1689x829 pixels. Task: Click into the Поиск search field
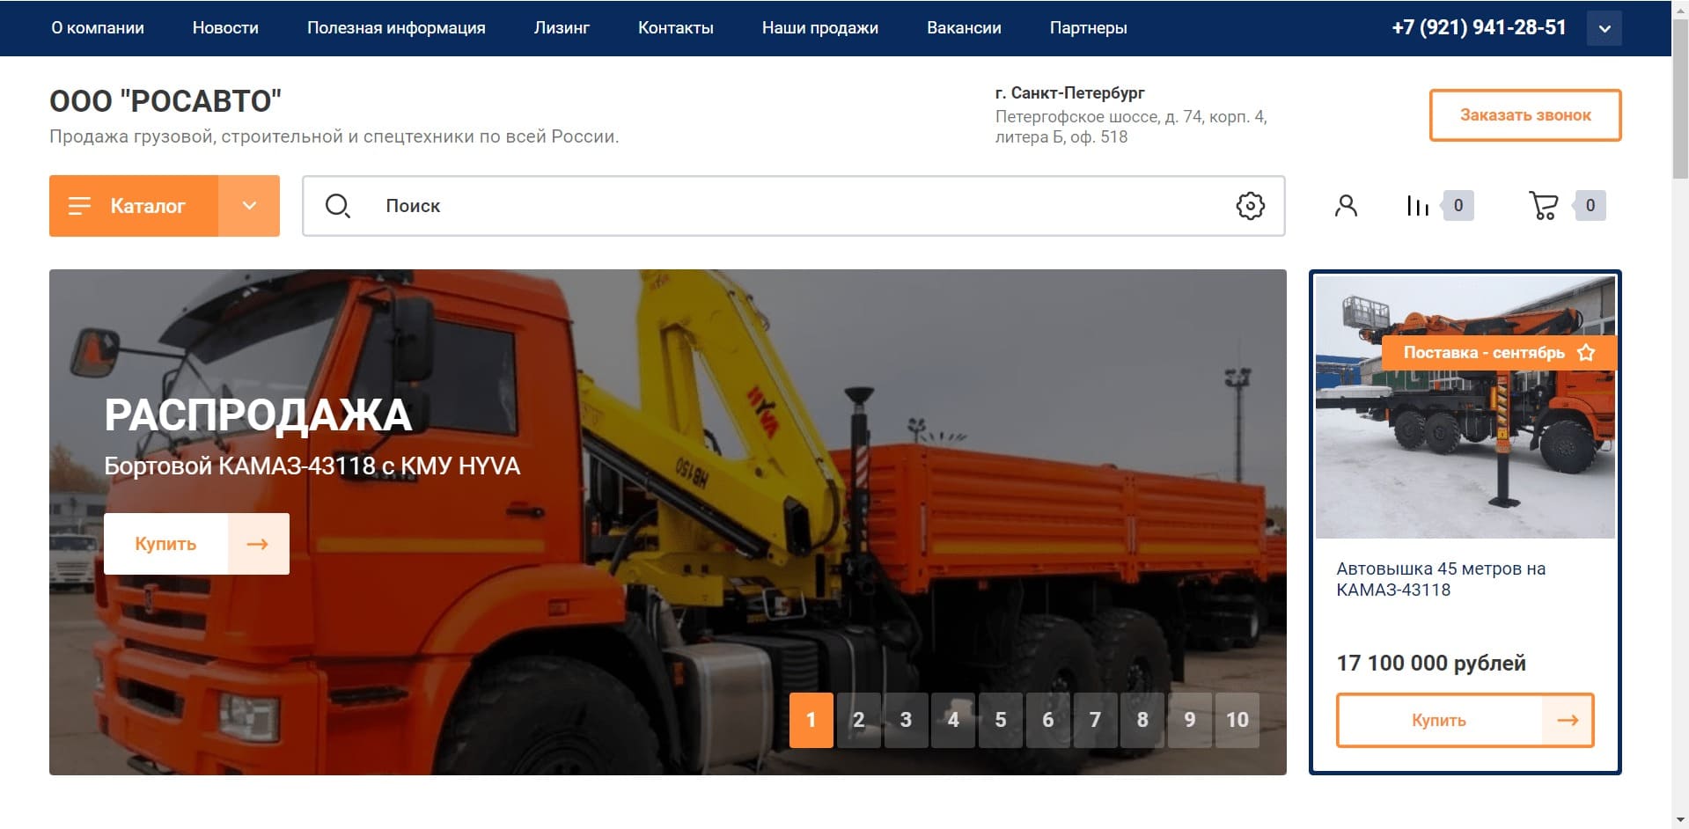click(x=792, y=206)
